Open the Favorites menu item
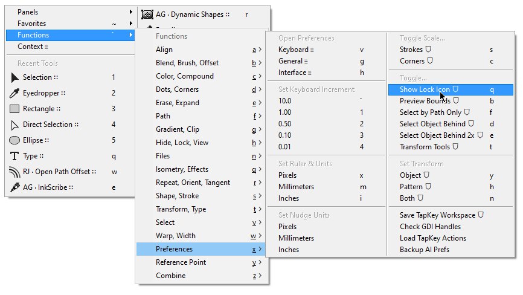 [32, 24]
